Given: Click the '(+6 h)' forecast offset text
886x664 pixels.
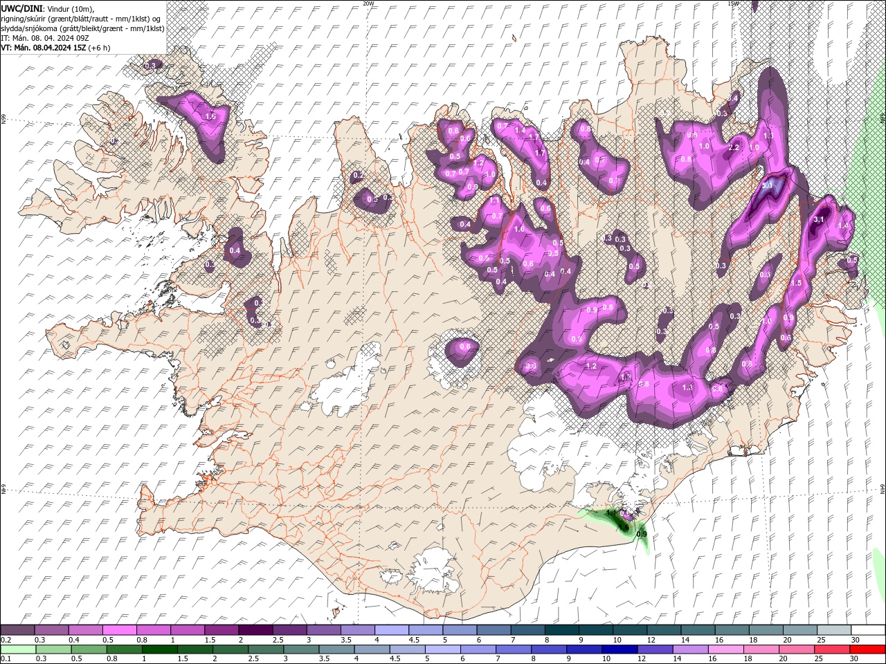Looking at the screenshot, I should pos(100,48).
